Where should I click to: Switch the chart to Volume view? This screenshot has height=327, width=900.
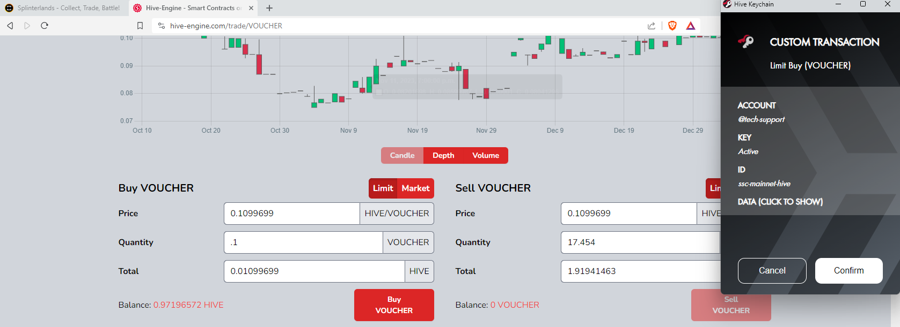pos(486,155)
